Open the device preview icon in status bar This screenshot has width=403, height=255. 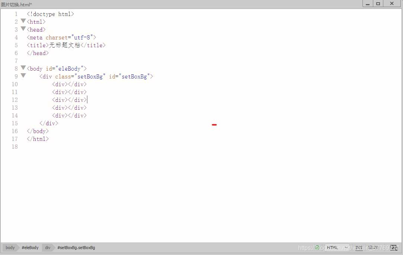click(394, 248)
